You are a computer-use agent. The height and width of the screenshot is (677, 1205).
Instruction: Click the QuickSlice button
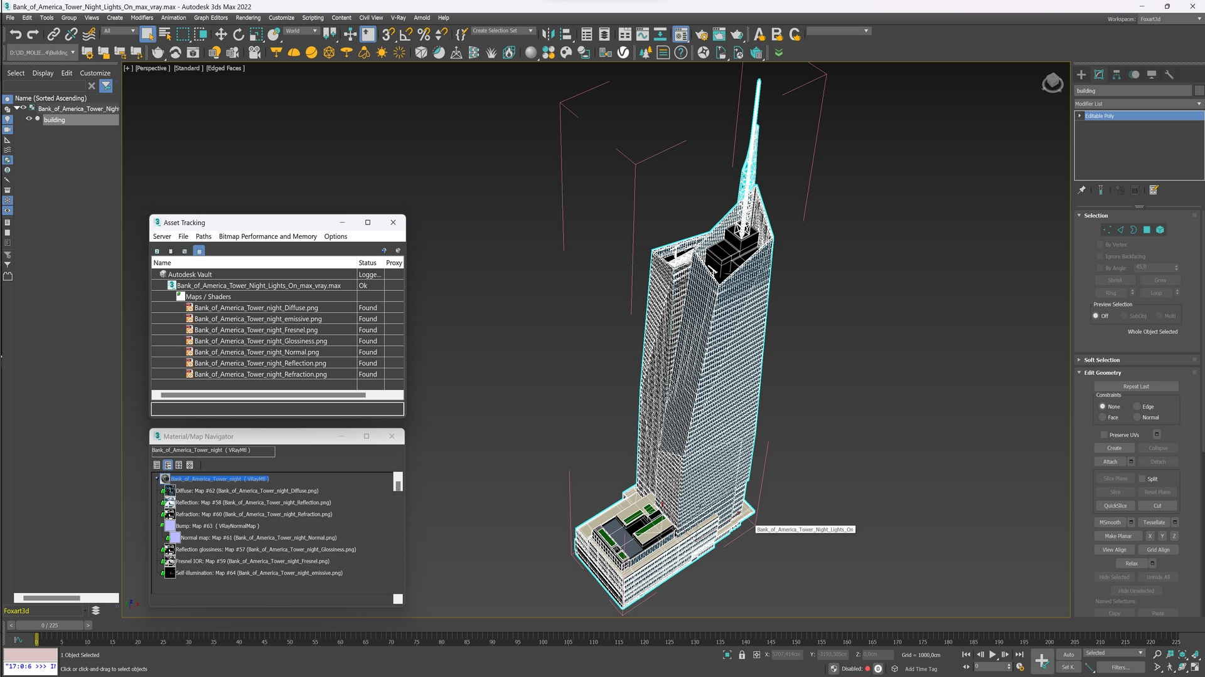[x=1115, y=506]
